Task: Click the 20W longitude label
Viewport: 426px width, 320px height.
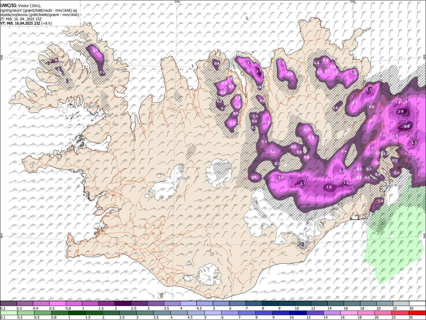Action: [x=177, y=2]
